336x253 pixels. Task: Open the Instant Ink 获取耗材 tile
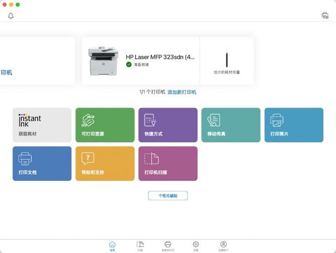click(42, 125)
